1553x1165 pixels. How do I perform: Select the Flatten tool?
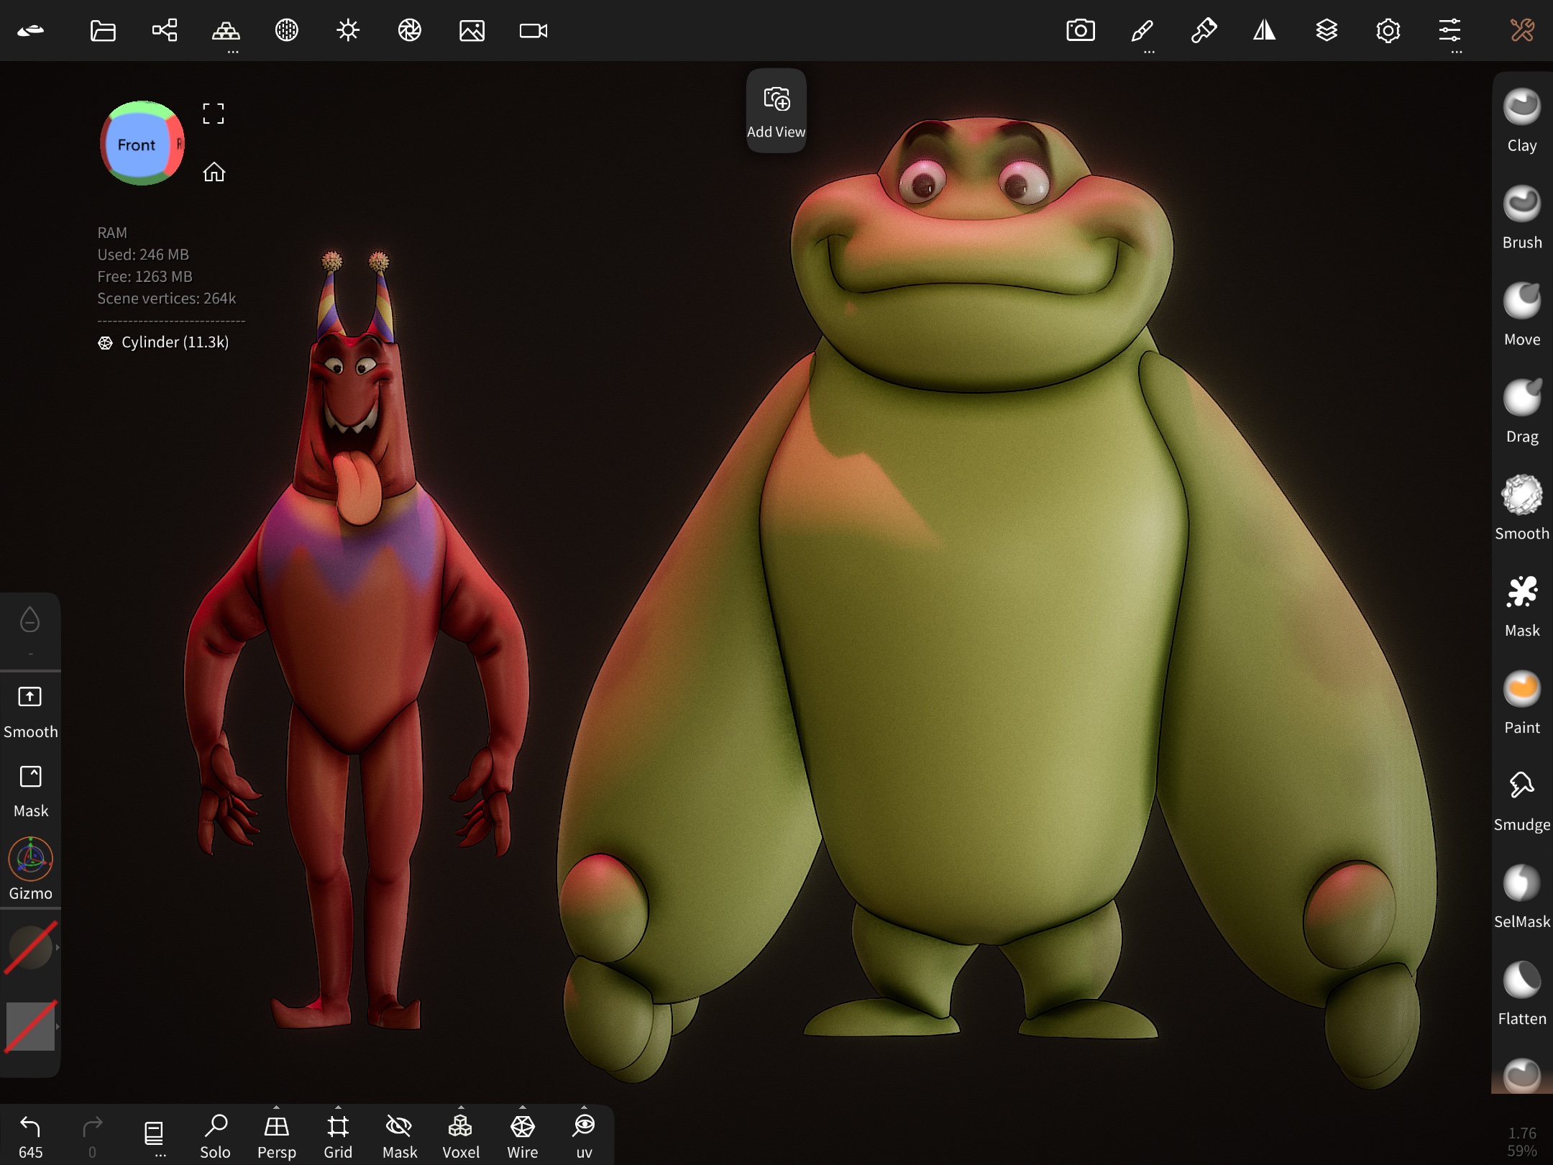[x=1522, y=994]
